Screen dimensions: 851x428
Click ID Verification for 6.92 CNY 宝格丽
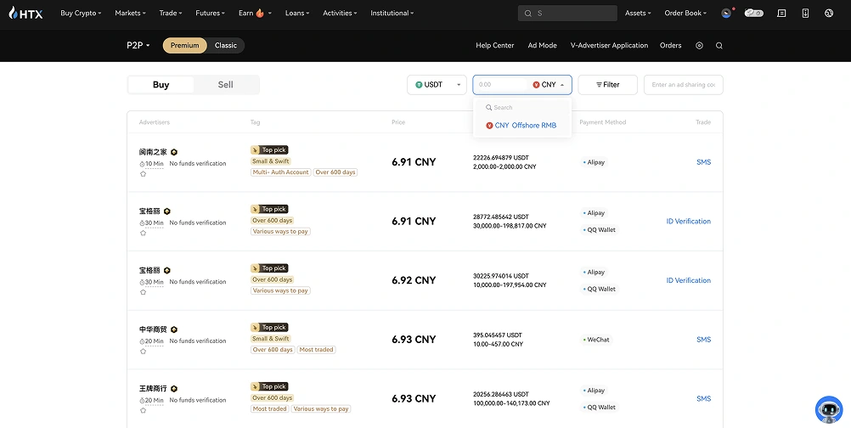(x=688, y=280)
